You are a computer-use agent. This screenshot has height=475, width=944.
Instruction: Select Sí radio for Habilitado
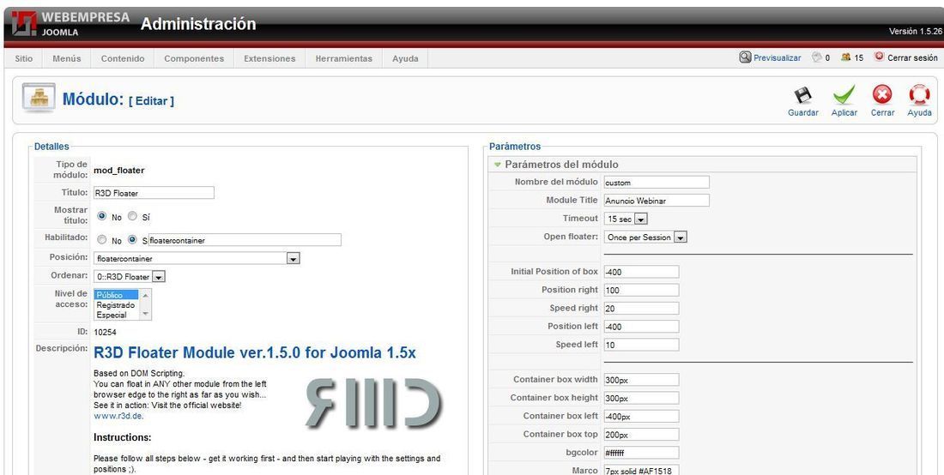pos(132,239)
